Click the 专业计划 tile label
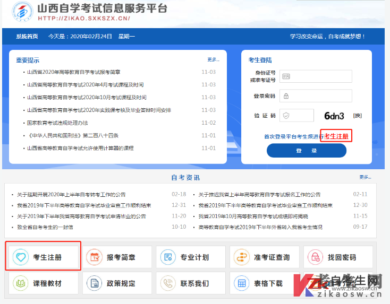The width and height of the screenshot is (390, 304). point(194,257)
